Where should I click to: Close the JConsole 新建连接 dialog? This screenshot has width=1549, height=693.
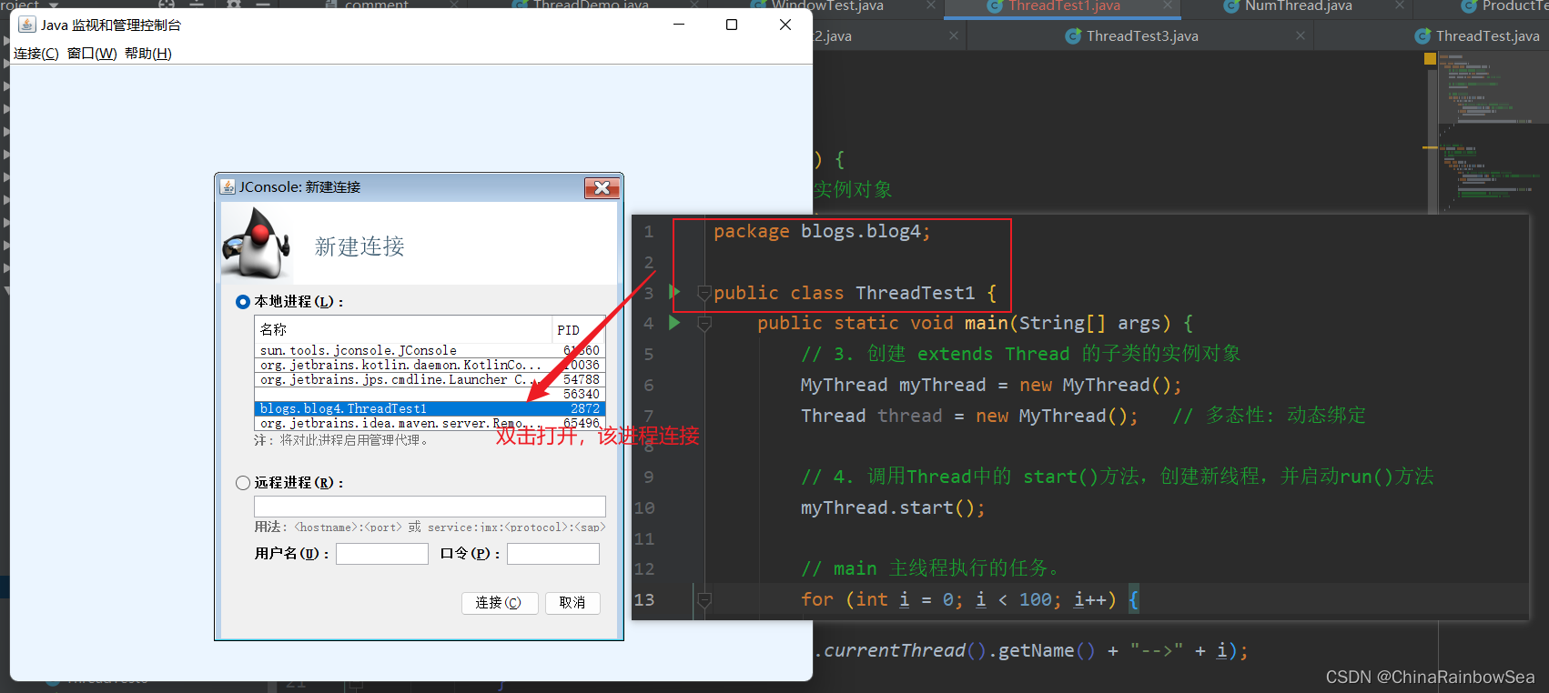pos(602,188)
